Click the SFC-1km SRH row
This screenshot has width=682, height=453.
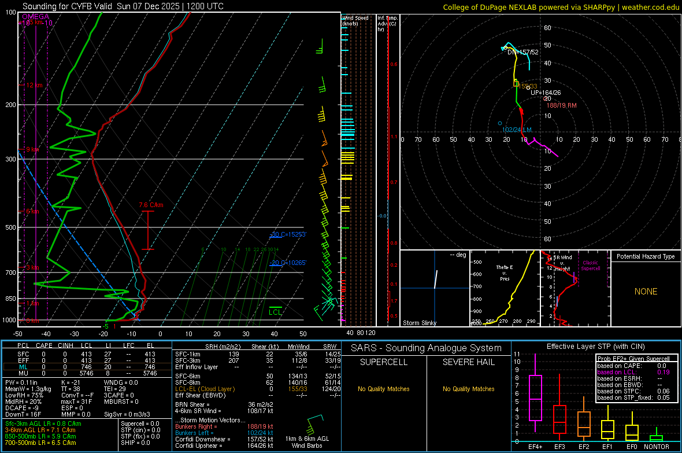258,354
